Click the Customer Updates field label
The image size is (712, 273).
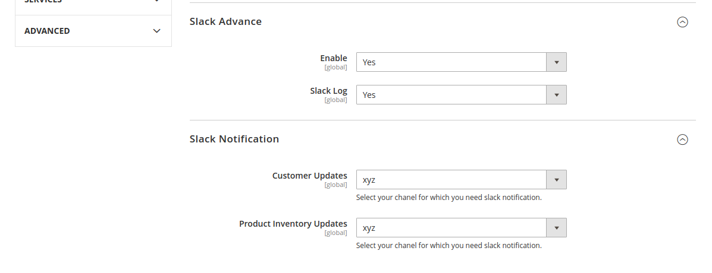310,176
